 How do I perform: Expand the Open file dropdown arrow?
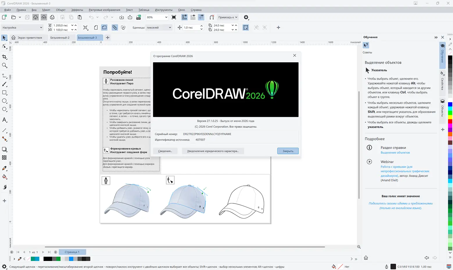[x=20, y=17]
